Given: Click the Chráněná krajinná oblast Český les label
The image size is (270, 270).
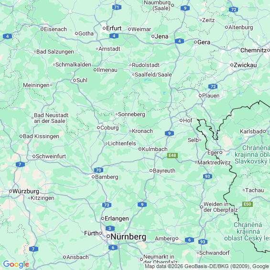Looking at the screenshot, I should tap(248, 231).
